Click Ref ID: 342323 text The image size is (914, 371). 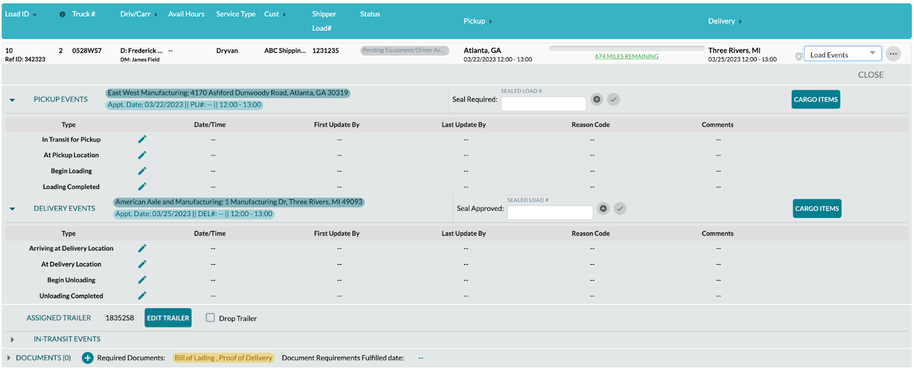[x=25, y=59]
